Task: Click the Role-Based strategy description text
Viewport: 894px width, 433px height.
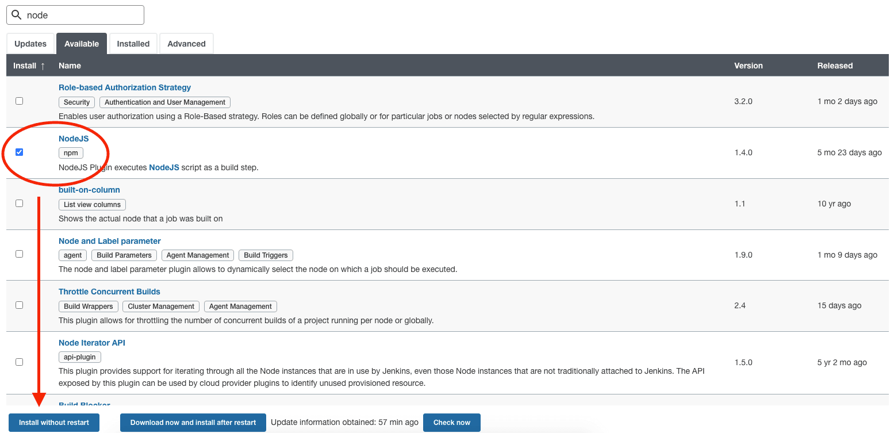Action: pyautogui.click(x=327, y=116)
